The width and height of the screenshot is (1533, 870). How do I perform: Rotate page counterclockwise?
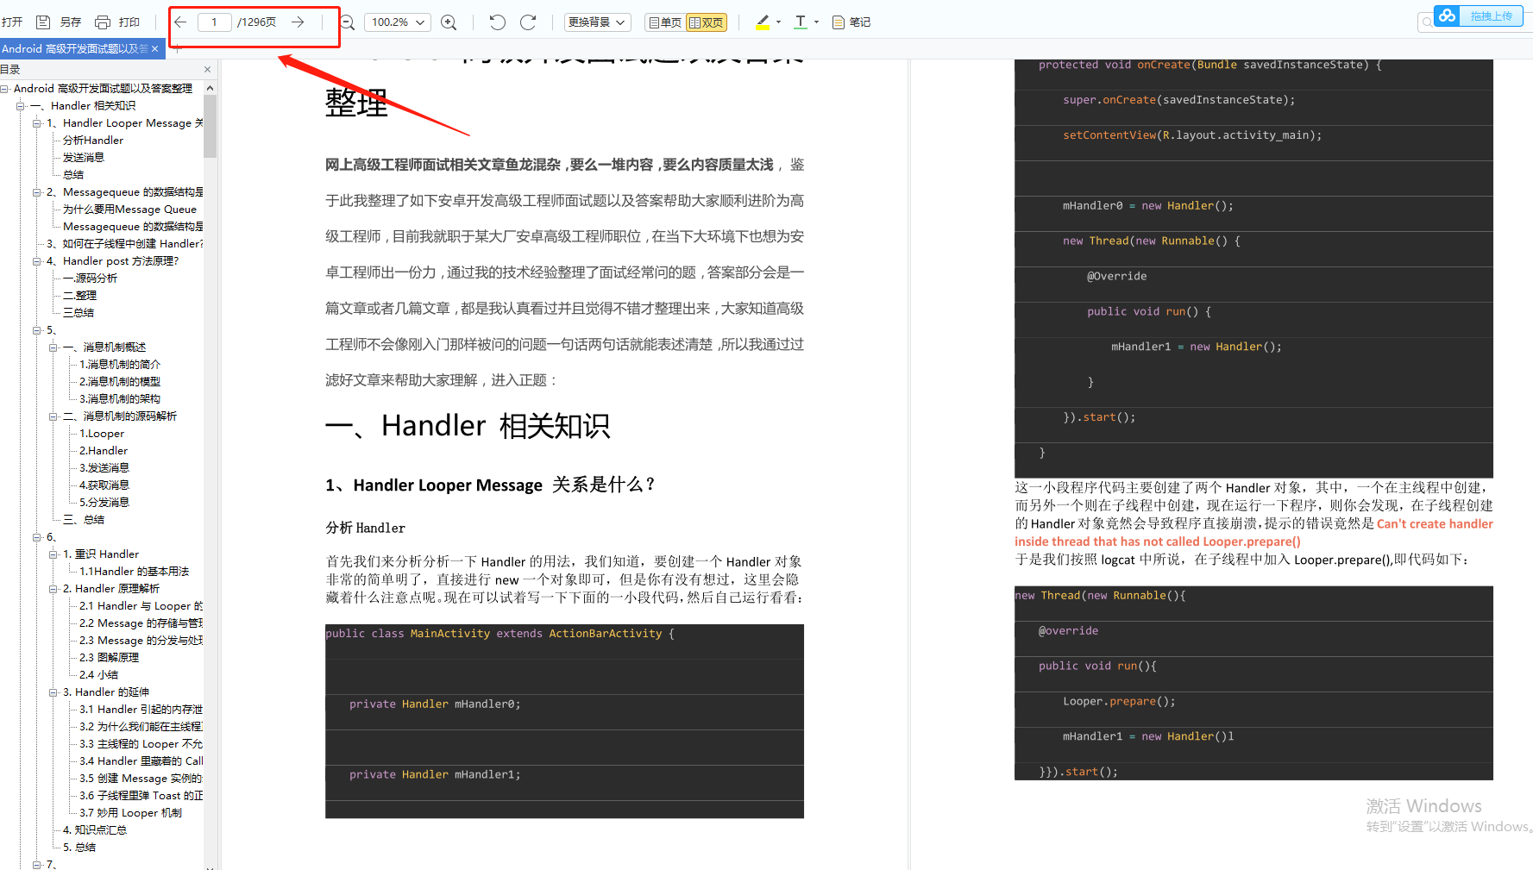[x=497, y=22]
